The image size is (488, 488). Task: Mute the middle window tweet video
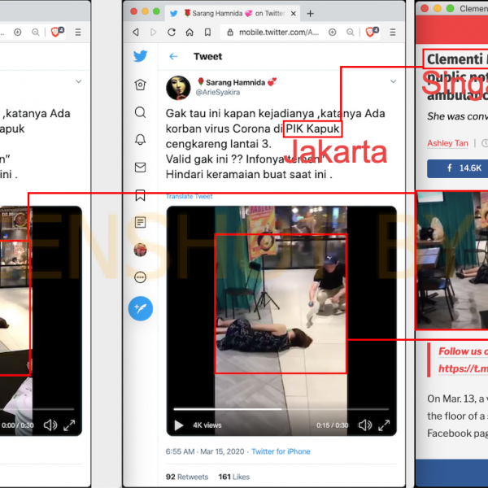pos(365,425)
